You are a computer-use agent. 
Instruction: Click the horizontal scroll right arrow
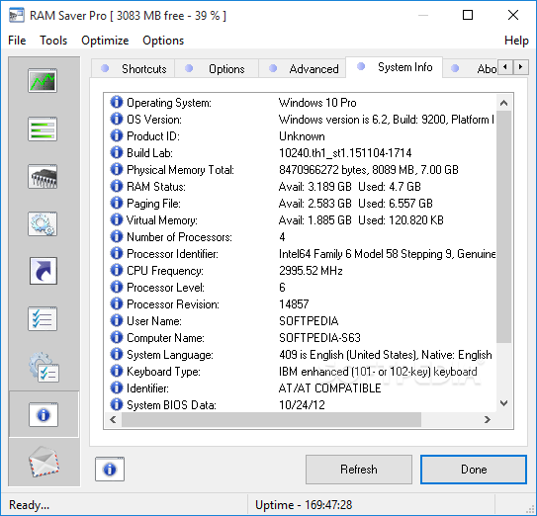click(488, 419)
